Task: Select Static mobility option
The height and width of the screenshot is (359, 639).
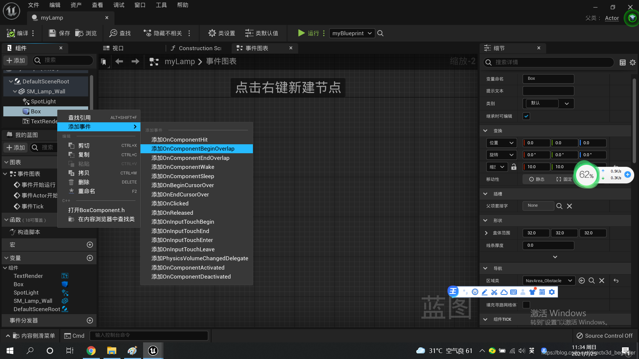Action: [x=536, y=179]
